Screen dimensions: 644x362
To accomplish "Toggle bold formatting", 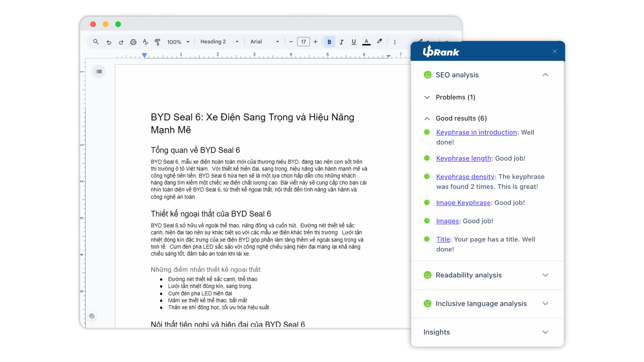I will click(x=329, y=42).
